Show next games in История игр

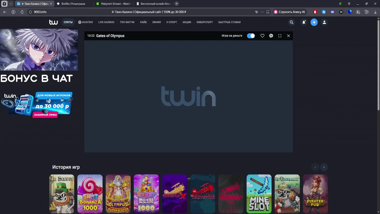[324, 167]
